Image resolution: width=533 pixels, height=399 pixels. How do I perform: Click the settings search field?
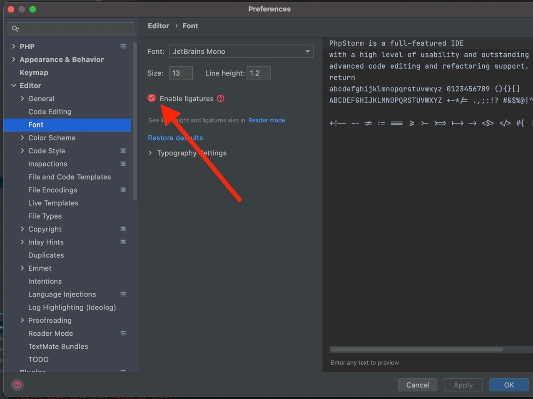[x=71, y=29]
